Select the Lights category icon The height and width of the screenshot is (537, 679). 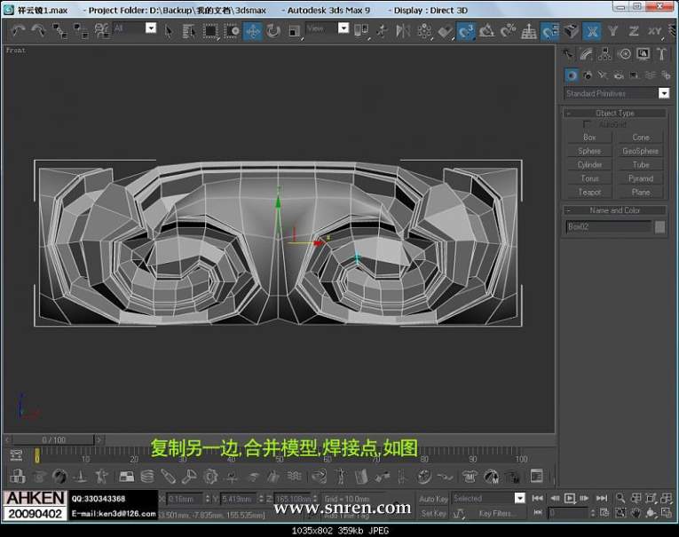point(603,75)
